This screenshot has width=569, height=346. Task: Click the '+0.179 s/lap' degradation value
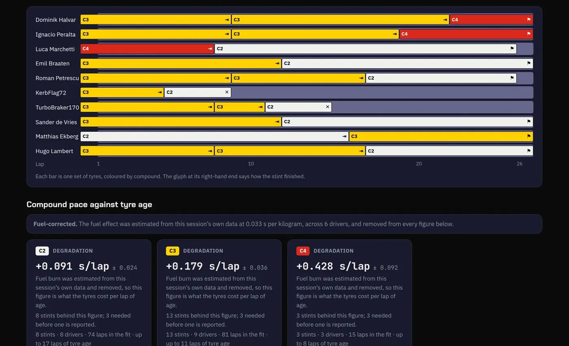pyautogui.click(x=203, y=266)
